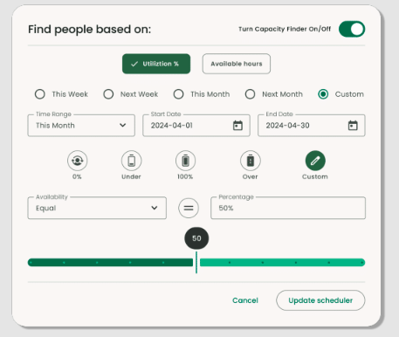Click the slider handle showing 50
This screenshot has width=399, height=337.
(x=196, y=238)
